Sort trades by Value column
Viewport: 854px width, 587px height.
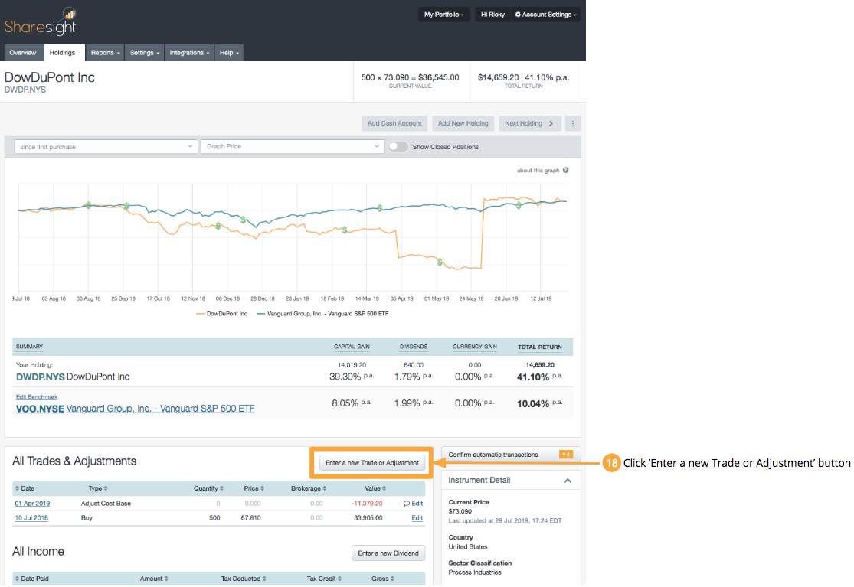coord(375,488)
